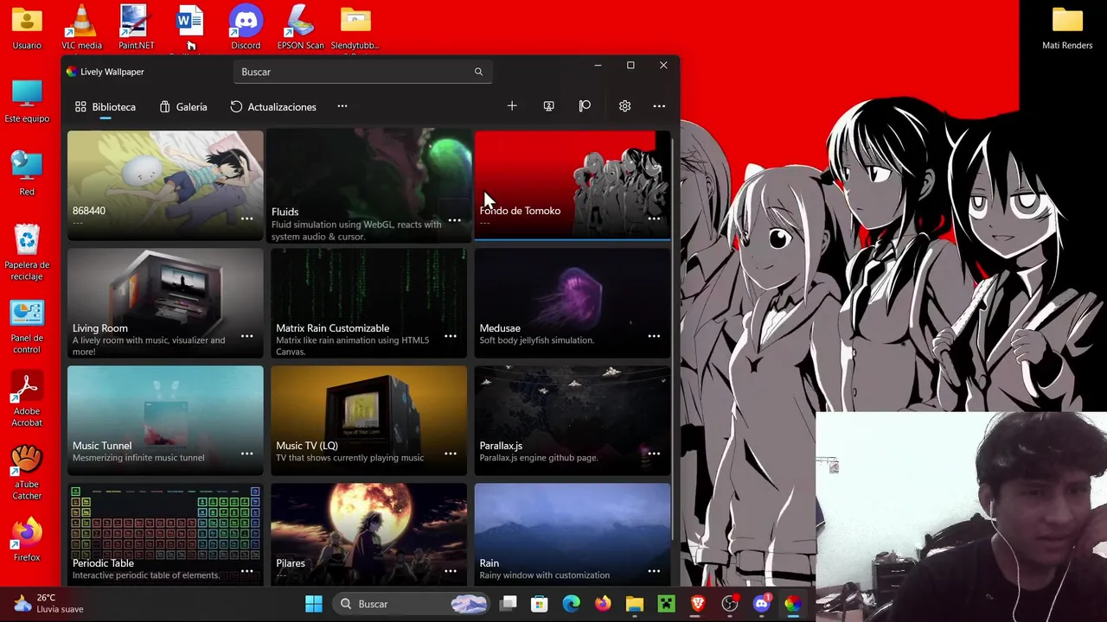This screenshot has height=622, width=1107.
Task: Switch to the Biblioteca tab
Action: [x=105, y=106]
